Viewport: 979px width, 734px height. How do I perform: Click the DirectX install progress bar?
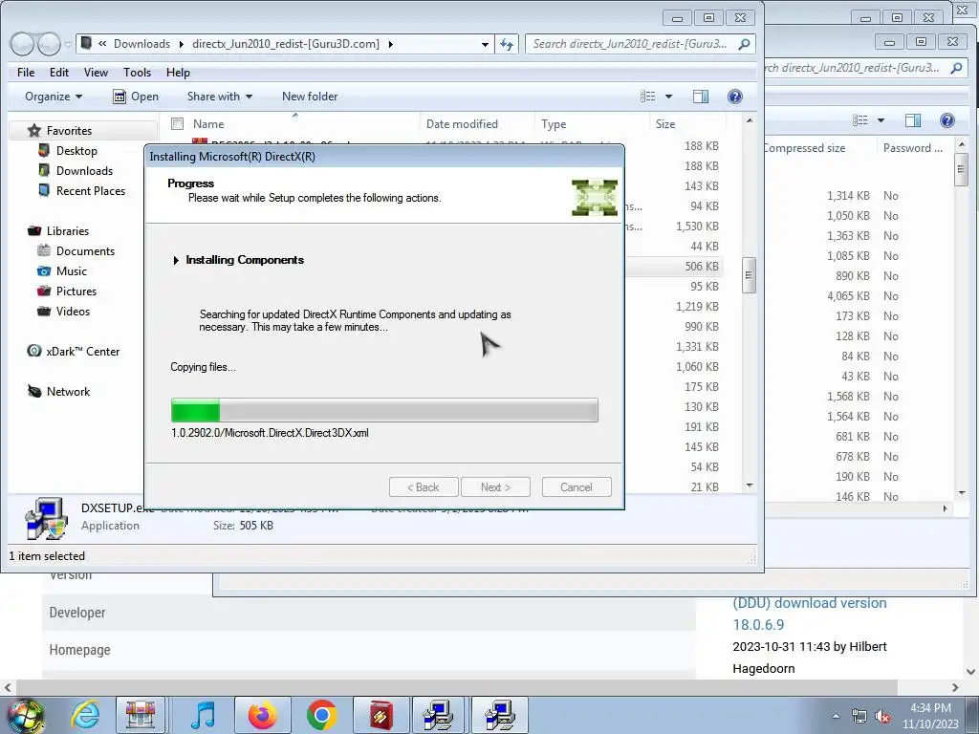click(x=384, y=410)
